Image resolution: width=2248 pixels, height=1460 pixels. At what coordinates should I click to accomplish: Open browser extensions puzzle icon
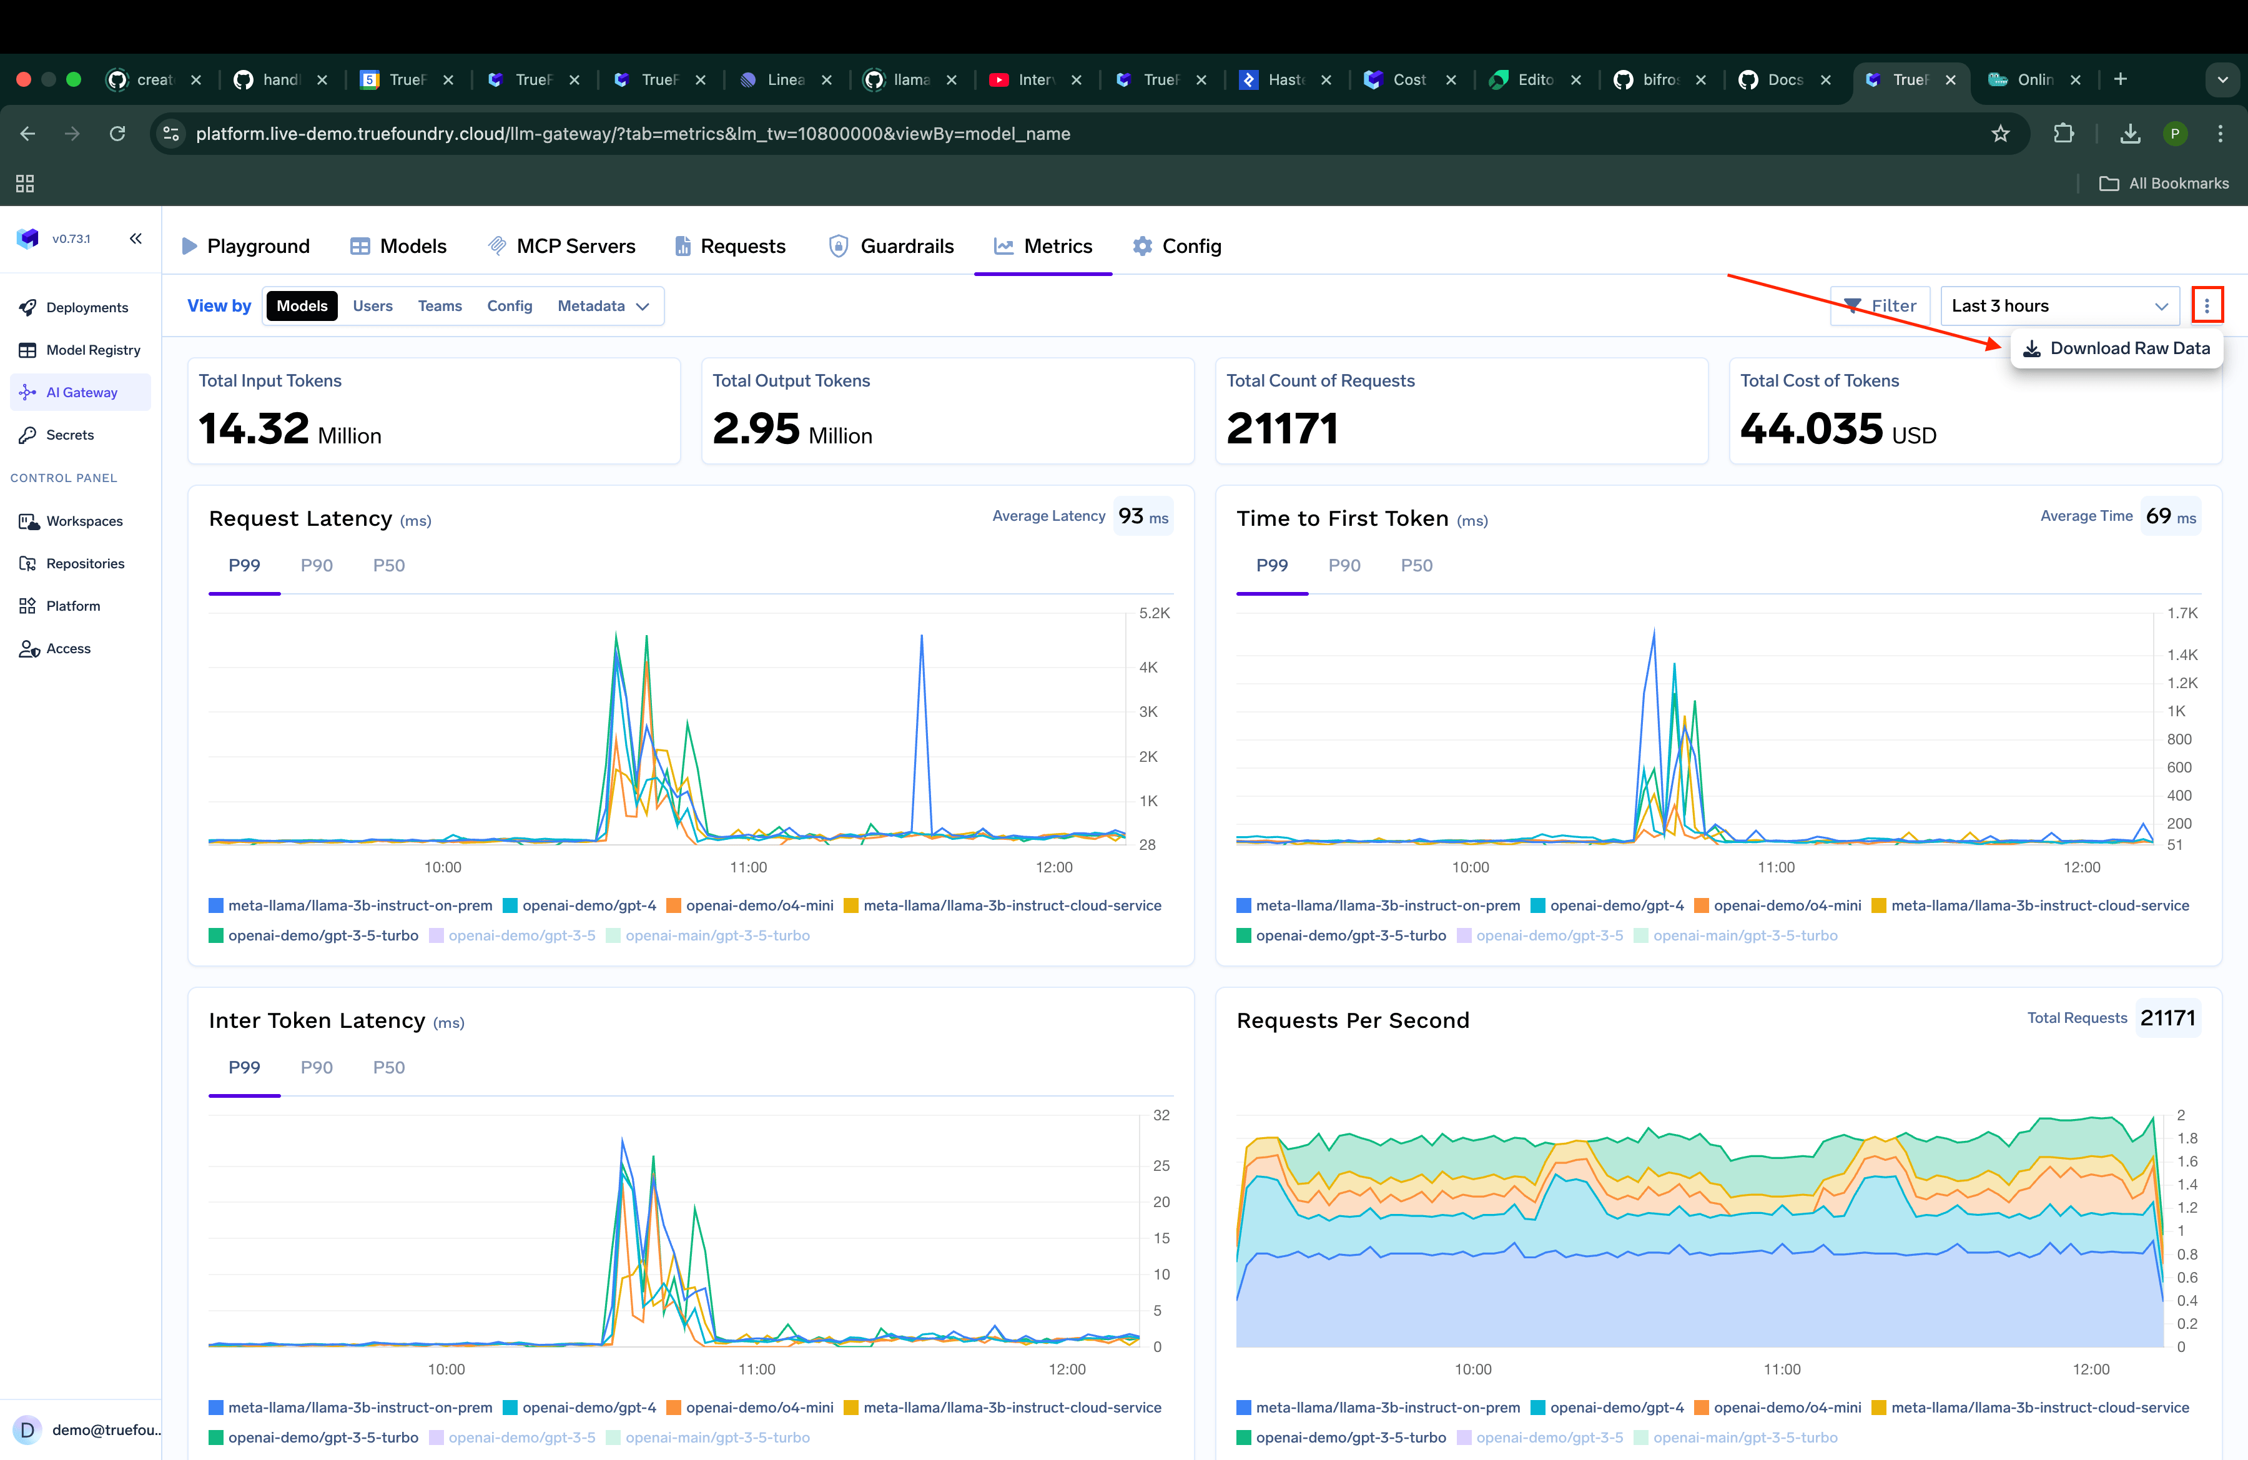pyautogui.click(x=2064, y=134)
